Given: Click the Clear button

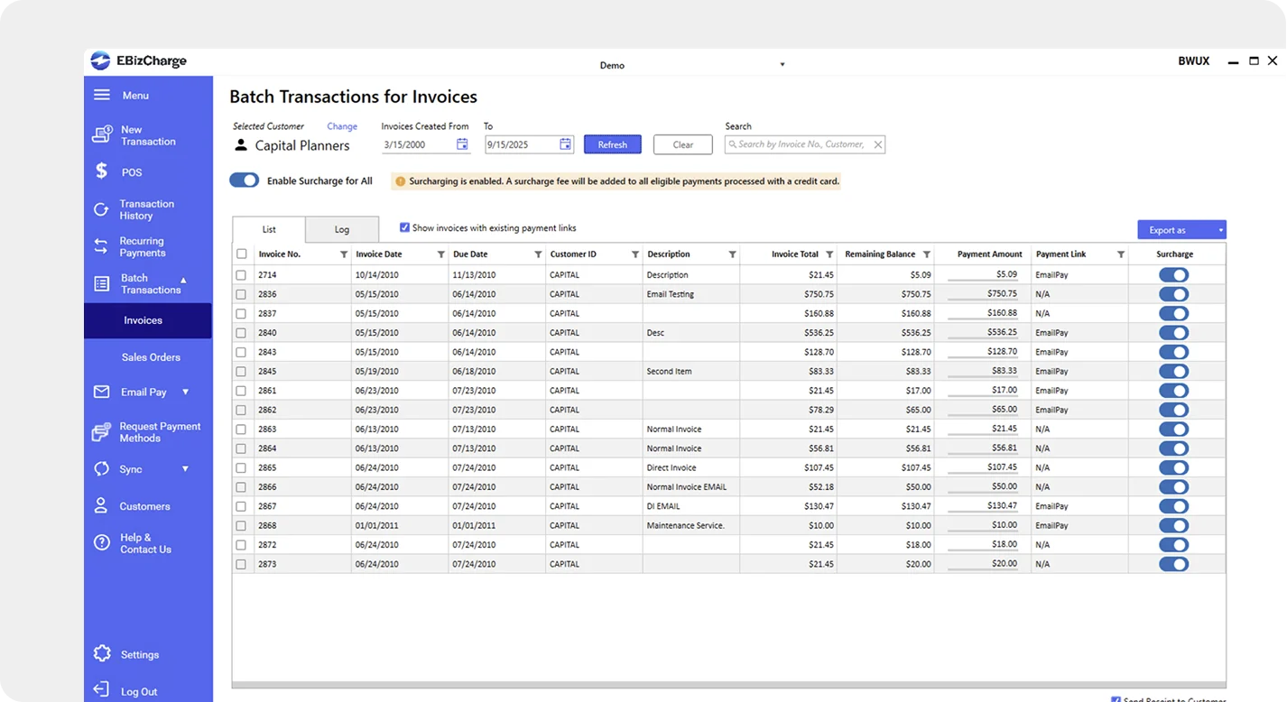Looking at the screenshot, I should pos(683,144).
